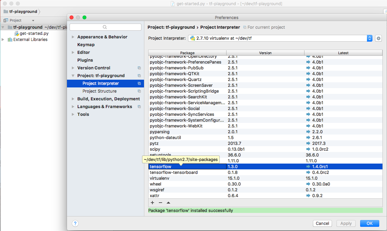Select the pyobjc-framework-ScreenSaver row
This screenshot has height=231, width=387.
click(265, 85)
